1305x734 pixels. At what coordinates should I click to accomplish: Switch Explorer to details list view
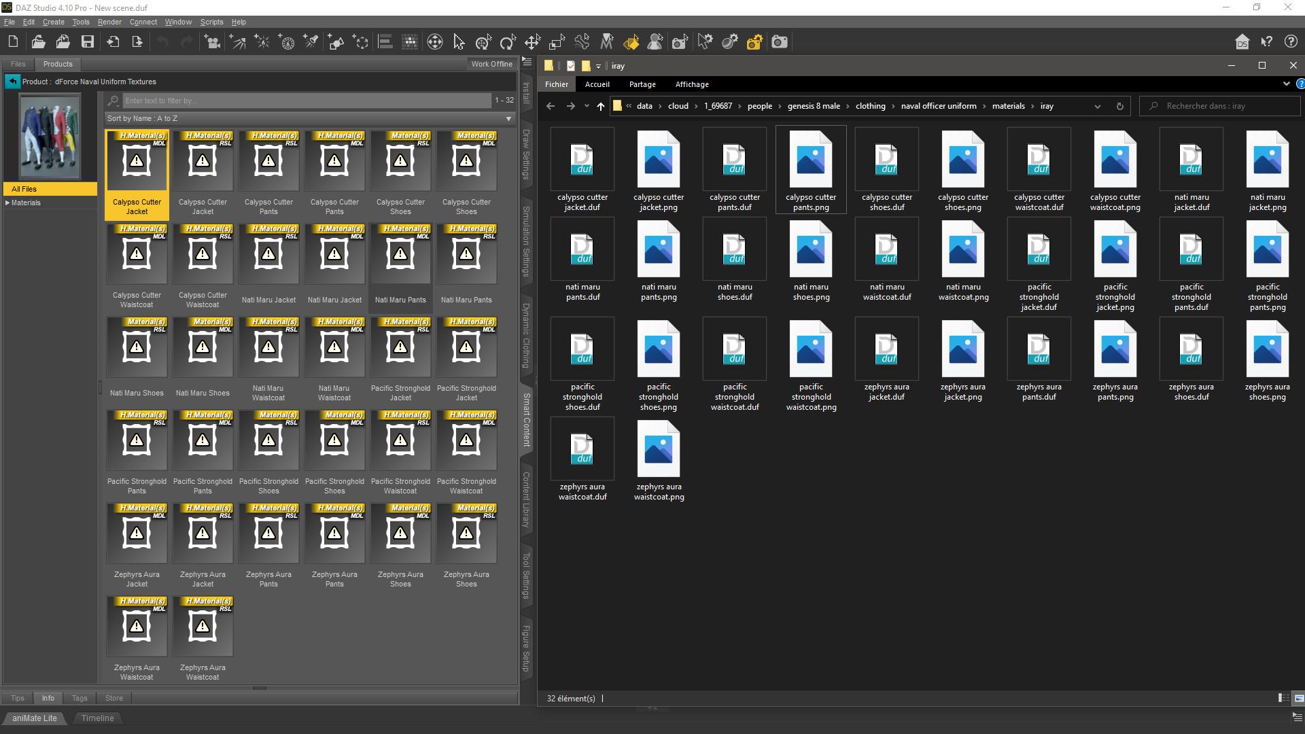point(1283,698)
